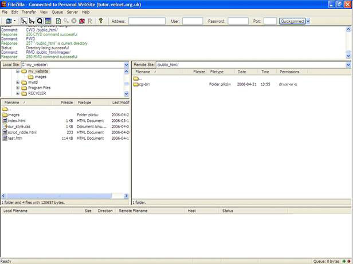Open the Help menu
This screenshot has height=264, width=353.
point(85,12)
